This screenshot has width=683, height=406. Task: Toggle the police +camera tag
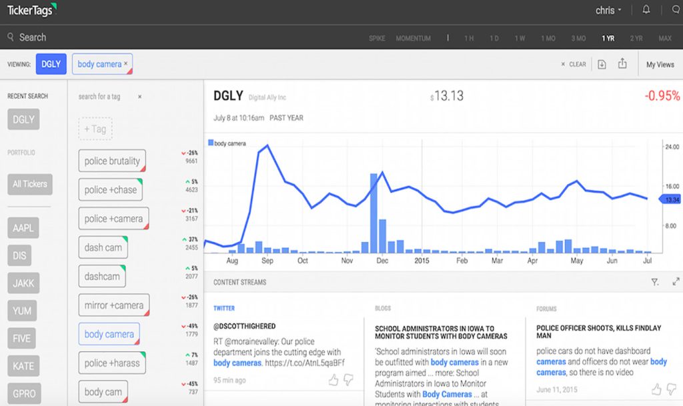tap(113, 219)
